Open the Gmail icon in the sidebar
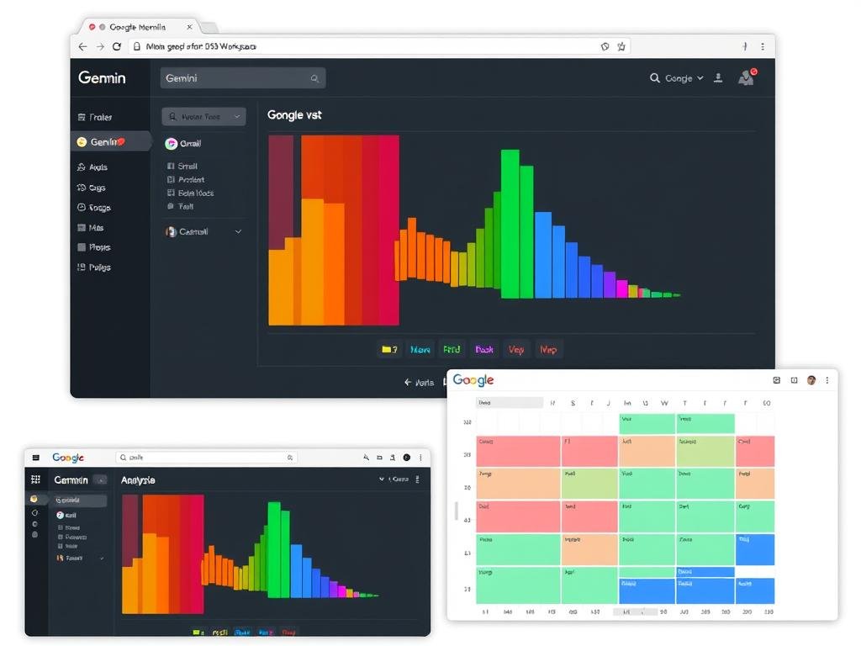Viewport: 861px width, 646px height. 172,143
